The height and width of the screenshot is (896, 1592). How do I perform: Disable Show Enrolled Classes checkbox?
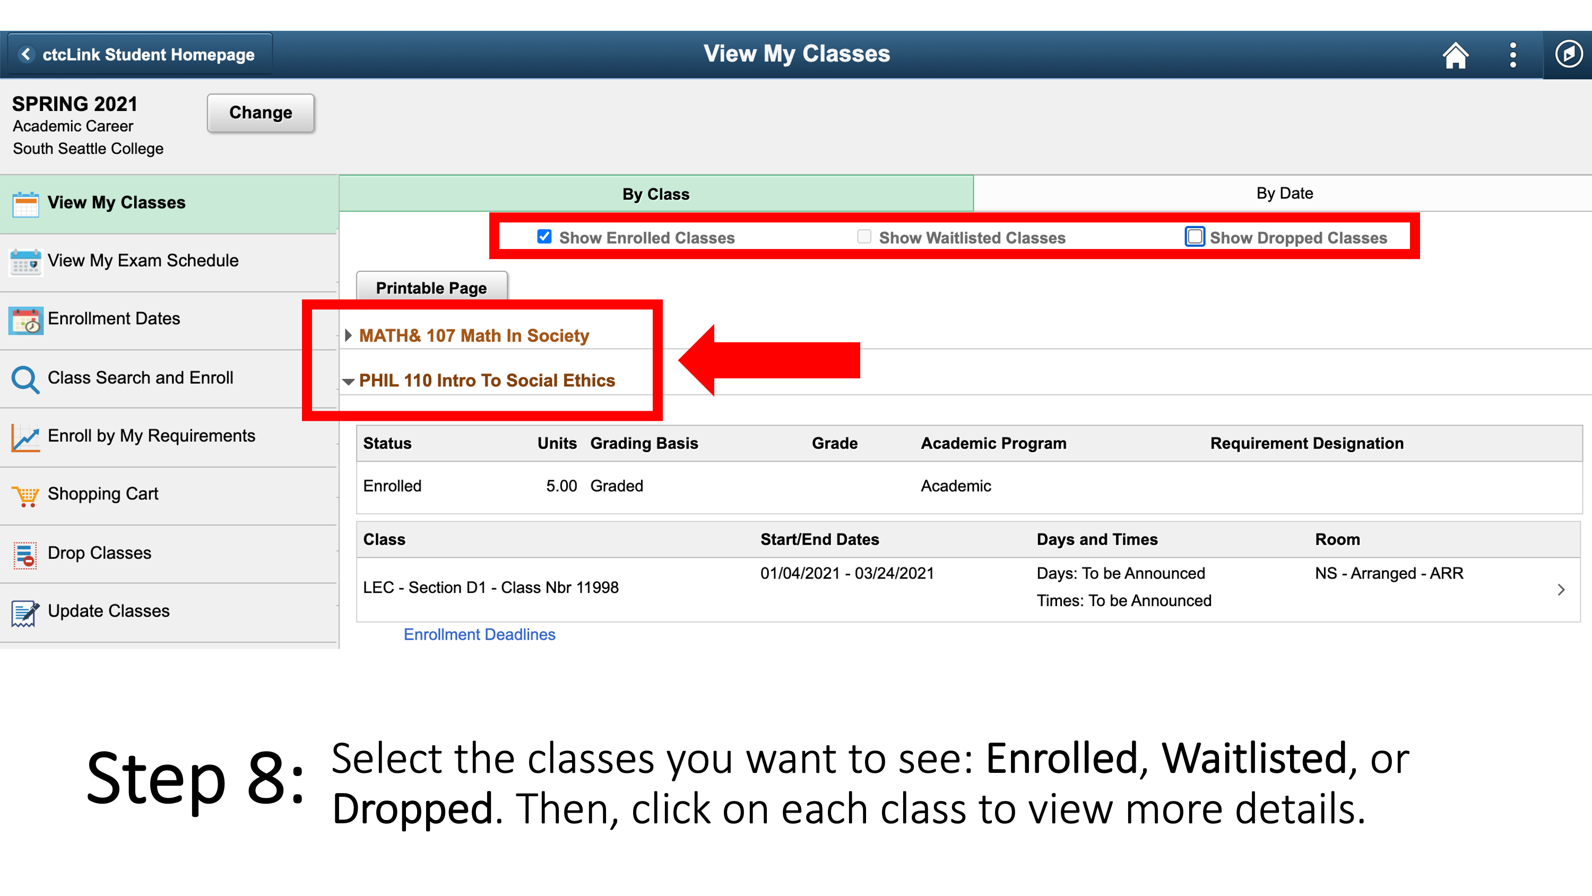(542, 236)
